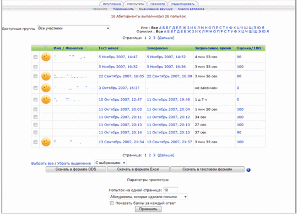The image size is (297, 214).
Task: Click grade 80 in the 22 Сентябрь row
Action: (239, 76)
